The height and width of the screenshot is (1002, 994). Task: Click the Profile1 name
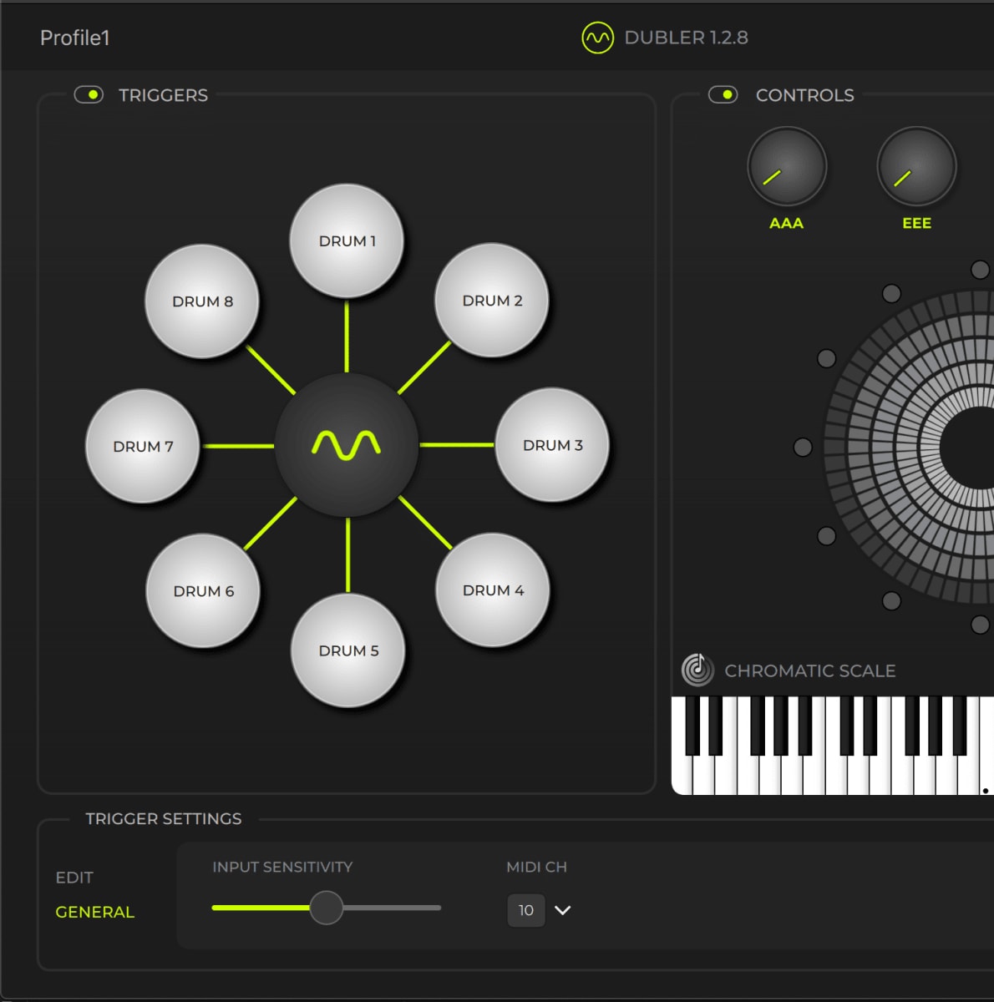[75, 38]
